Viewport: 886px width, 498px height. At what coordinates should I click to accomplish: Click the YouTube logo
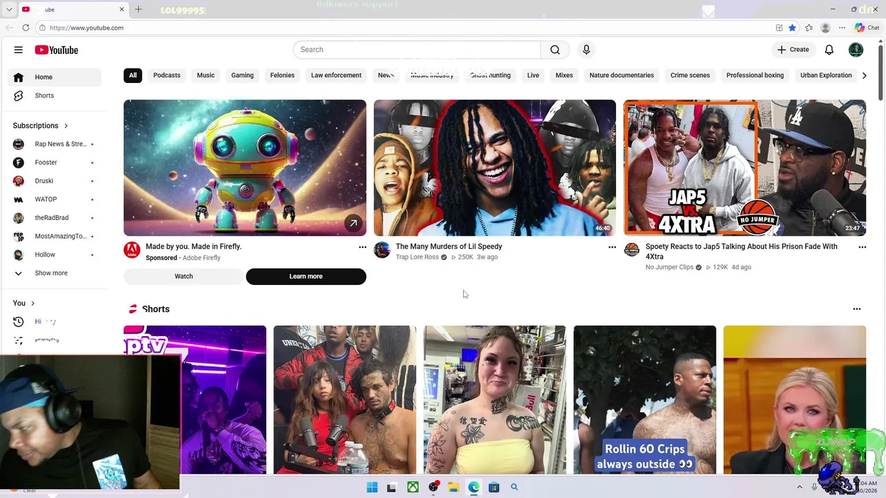(x=57, y=50)
